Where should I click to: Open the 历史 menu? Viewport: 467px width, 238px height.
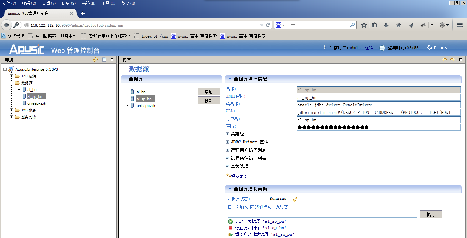[x=68, y=3]
